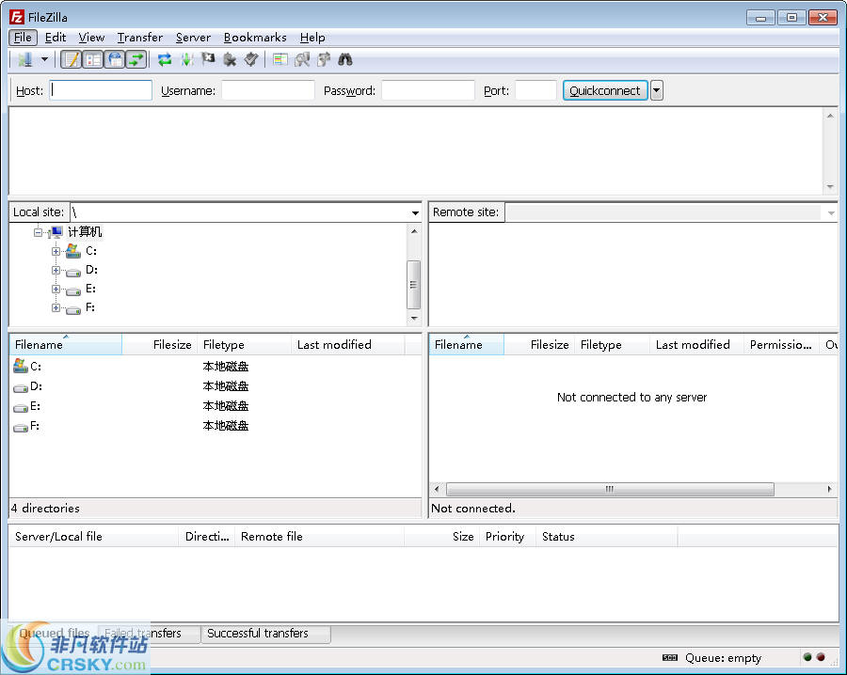Expand the F: drive tree node
Image resolution: width=847 pixels, height=675 pixels.
[x=56, y=308]
